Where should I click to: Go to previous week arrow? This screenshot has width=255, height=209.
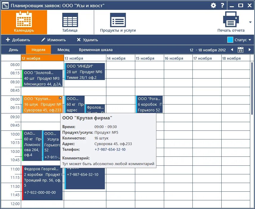pyautogui.click(x=232, y=50)
